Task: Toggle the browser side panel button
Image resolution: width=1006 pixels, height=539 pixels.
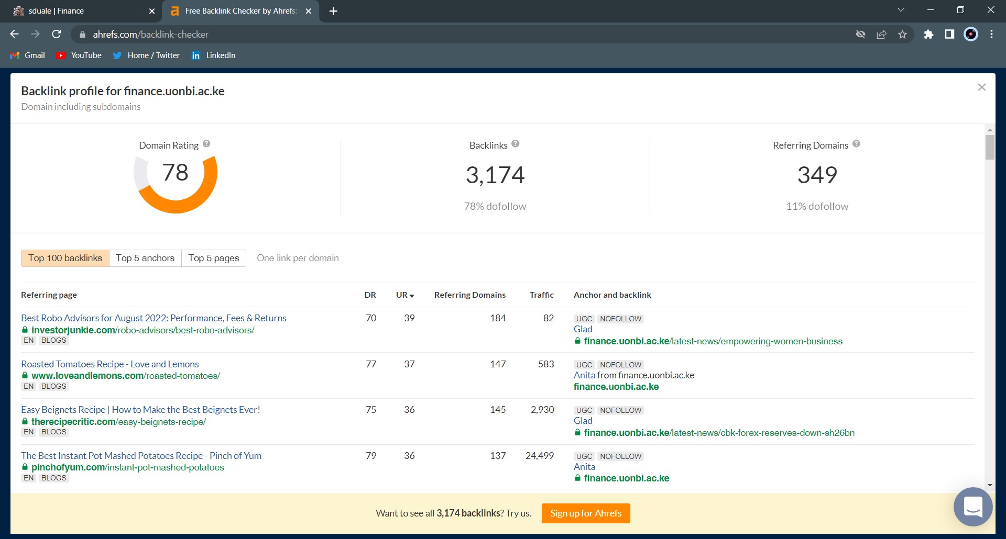Action: pyautogui.click(x=949, y=35)
